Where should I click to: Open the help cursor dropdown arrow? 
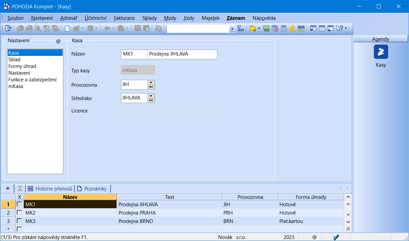pos(346,28)
